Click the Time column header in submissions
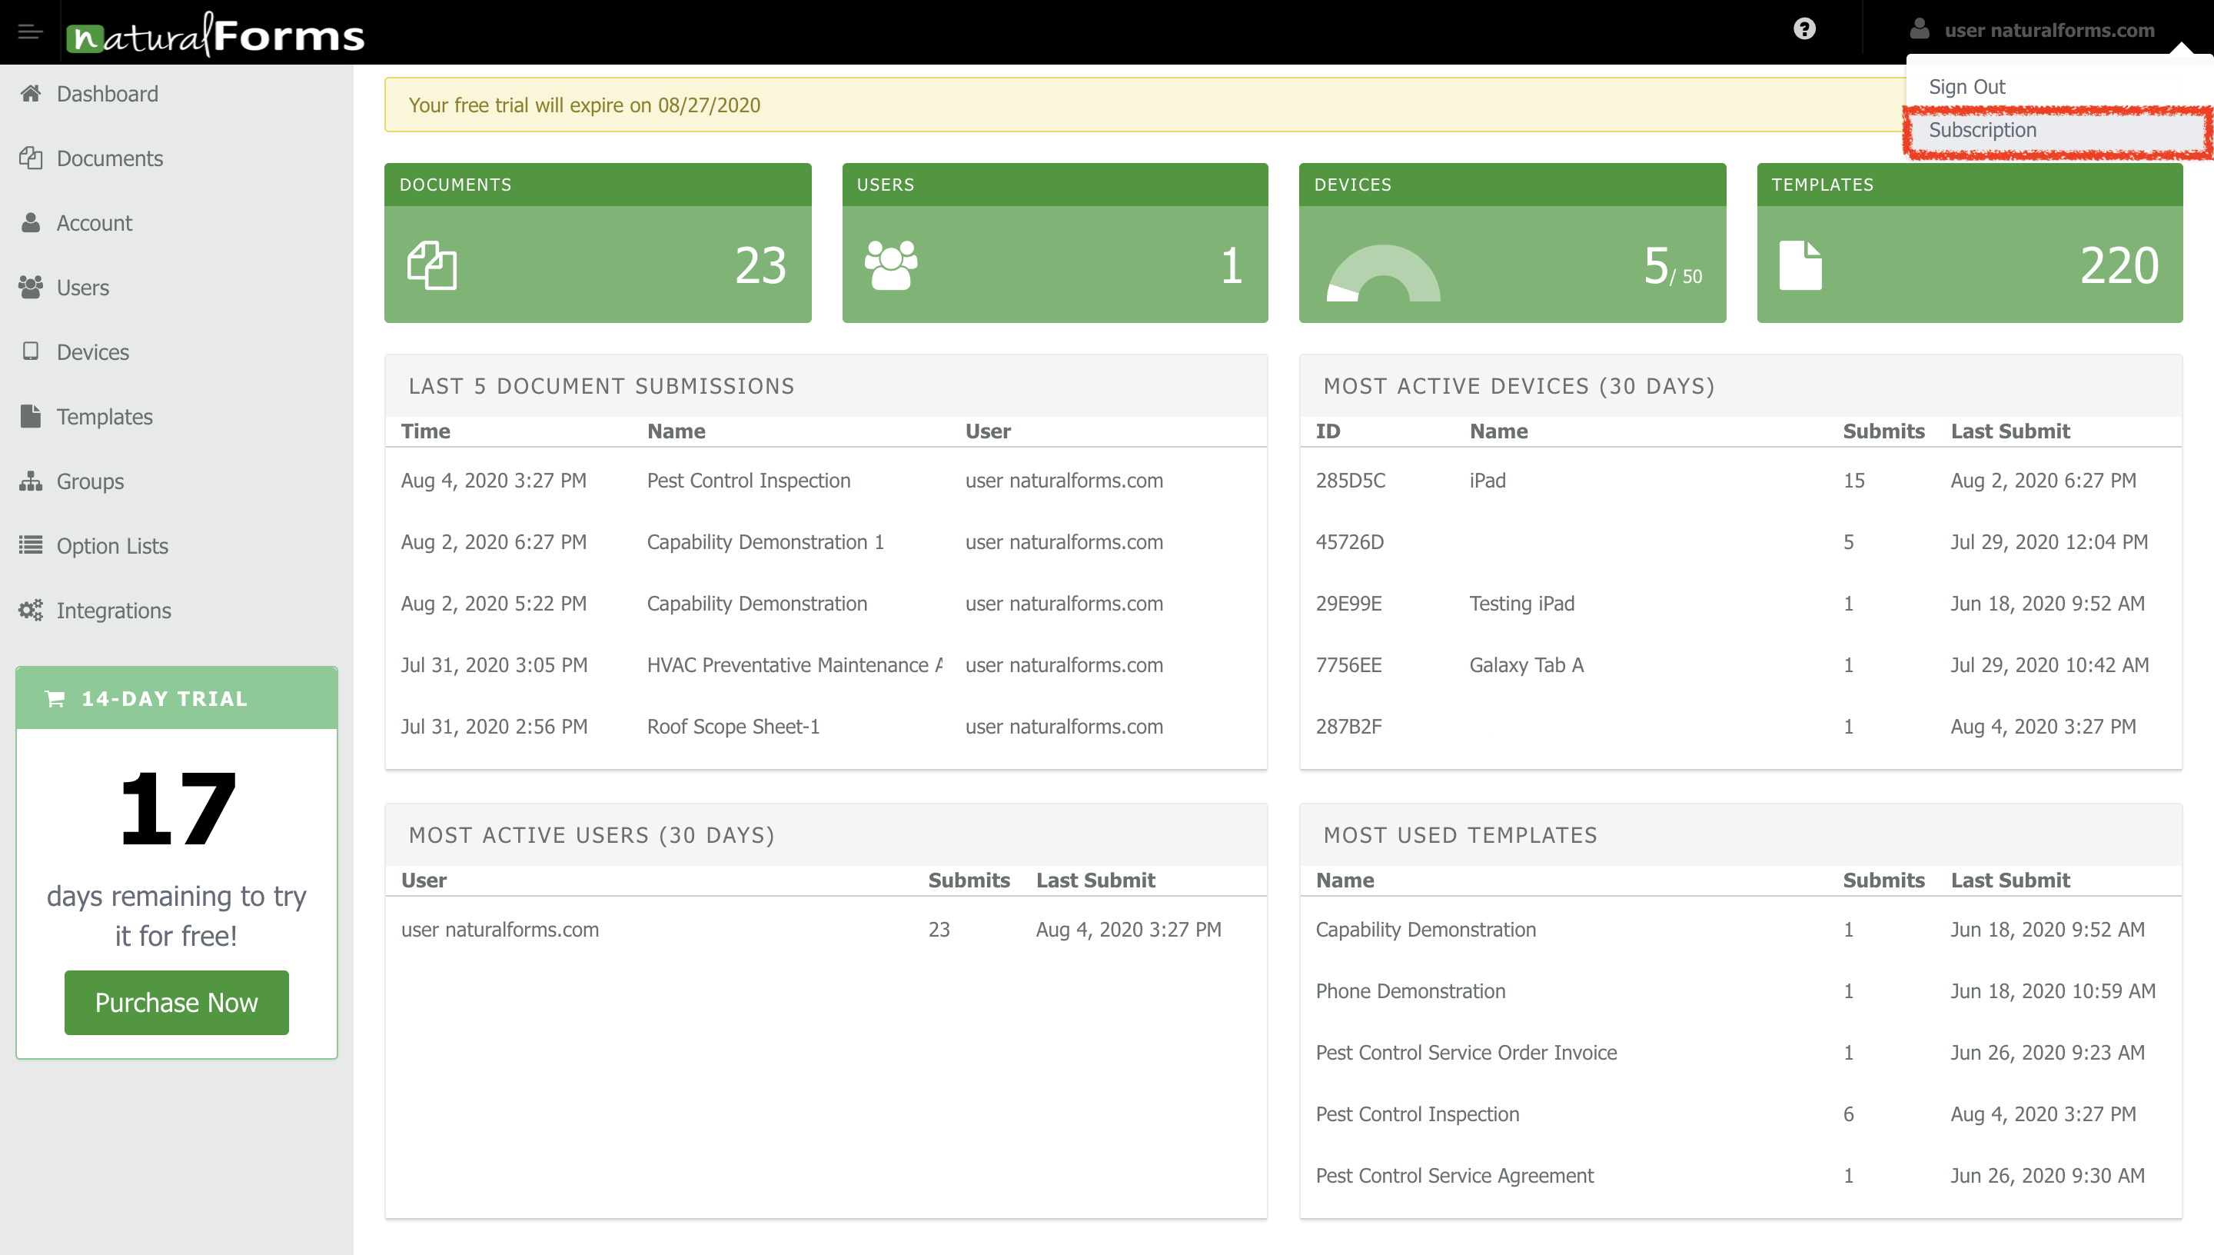The height and width of the screenshot is (1255, 2214). pyautogui.click(x=426, y=431)
